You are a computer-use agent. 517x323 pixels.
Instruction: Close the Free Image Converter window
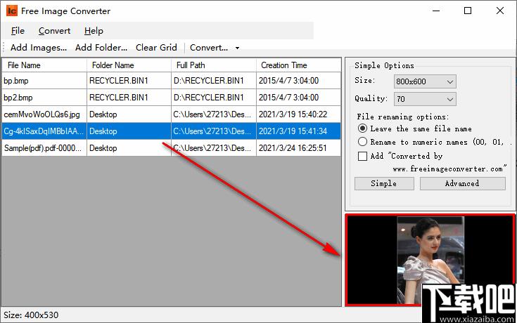[500, 11]
